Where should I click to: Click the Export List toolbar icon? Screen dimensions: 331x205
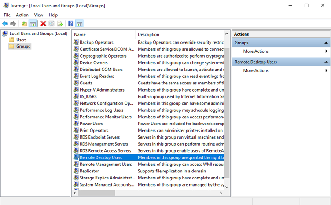click(x=59, y=24)
